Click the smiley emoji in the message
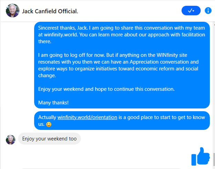The height and width of the screenshot is (169, 215). 49,124
